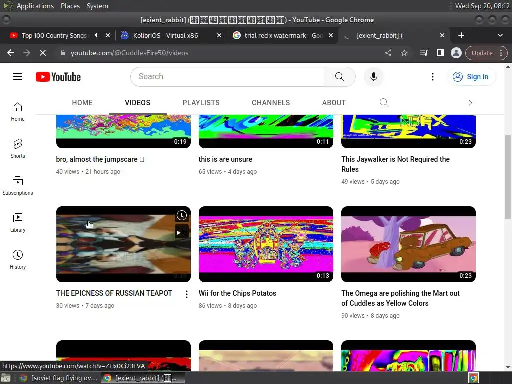Switch to KolibriOS Virtual x86 tab

click(165, 35)
